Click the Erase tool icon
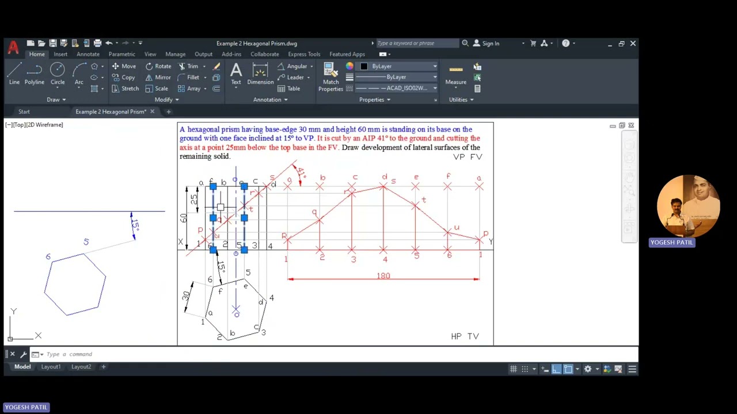Screen dimensions: 737x414 tap(216, 66)
